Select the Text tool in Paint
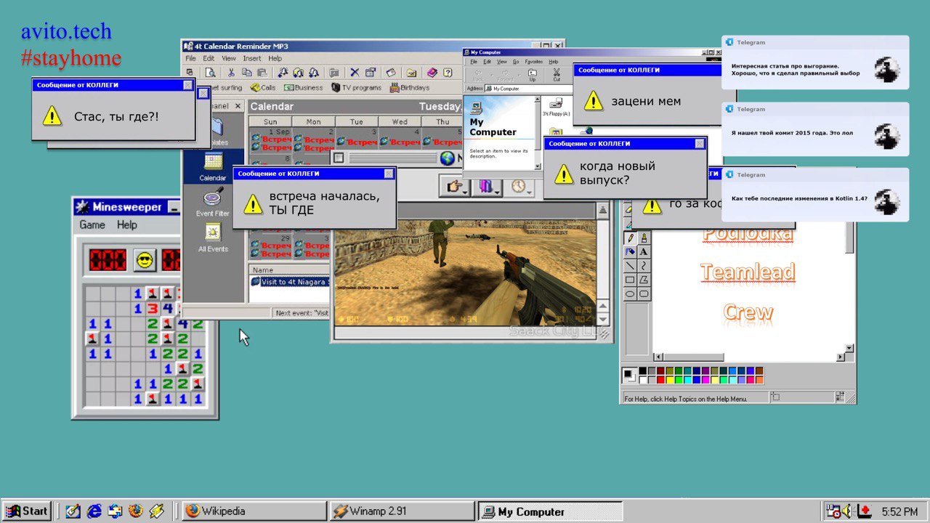The image size is (930, 523). tap(644, 252)
